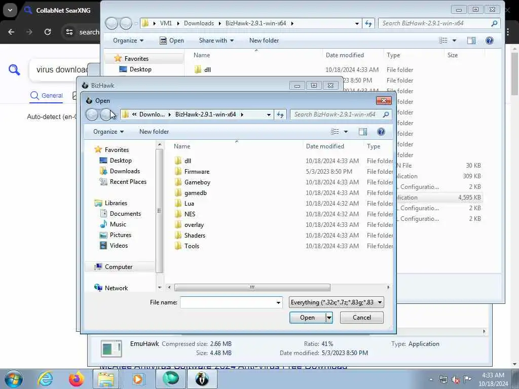
Task: Open view options arrow in Open dialog
Action: click(346, 132)
